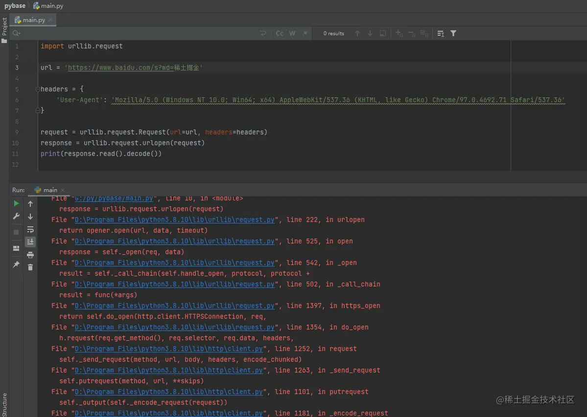Image resolution: width=587 pixels, height=417 pixels.
Task: Print the console output
Action: (30, 255)
